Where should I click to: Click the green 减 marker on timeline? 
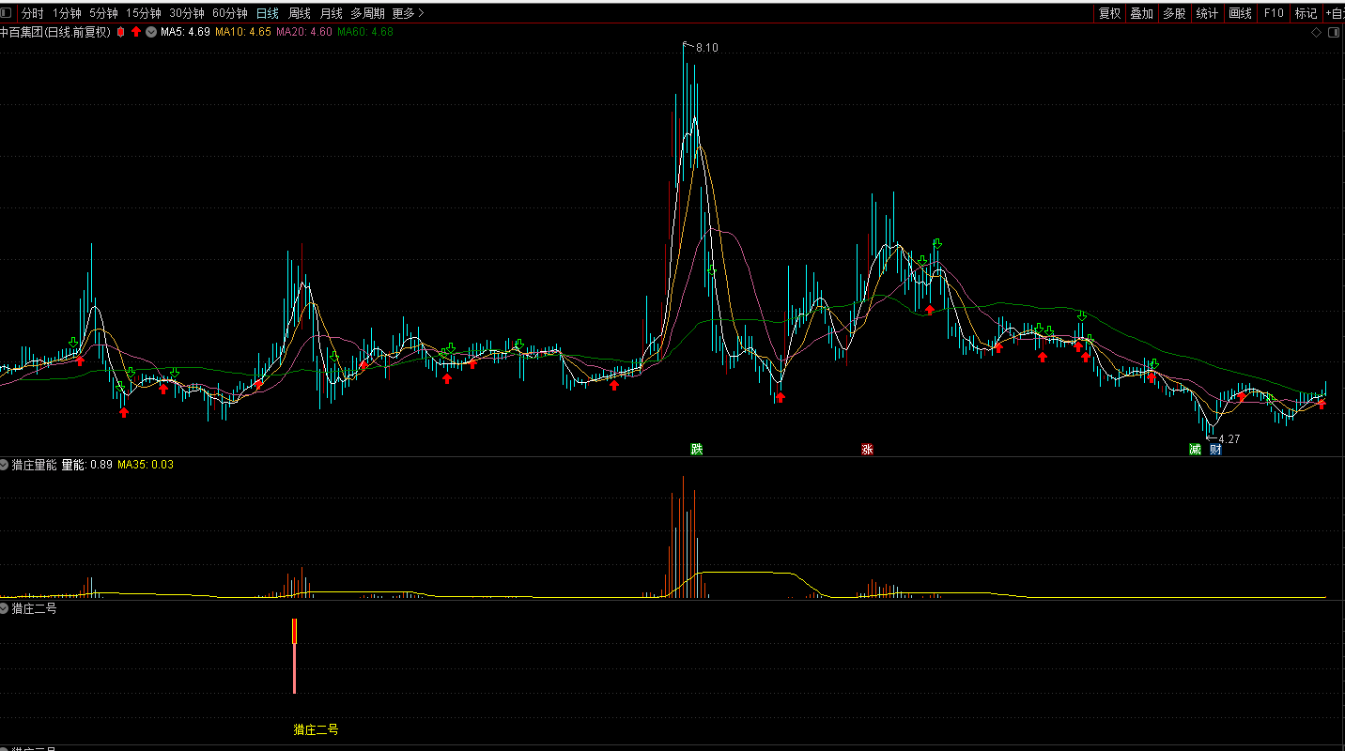[1195, 450]
